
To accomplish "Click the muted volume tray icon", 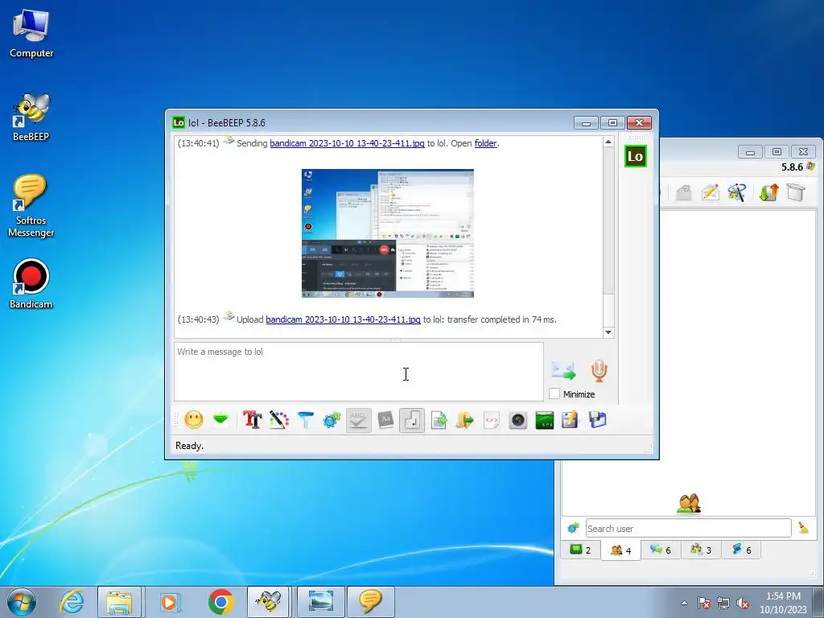I will click(x=743, y=604).
